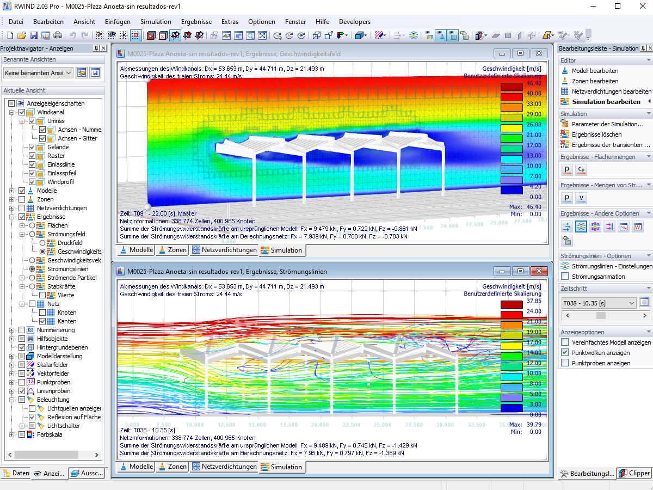Toggle the Windkanal checkbox in navigator
Viewport: 653px width, 490px height.
[x=22, y=112]
